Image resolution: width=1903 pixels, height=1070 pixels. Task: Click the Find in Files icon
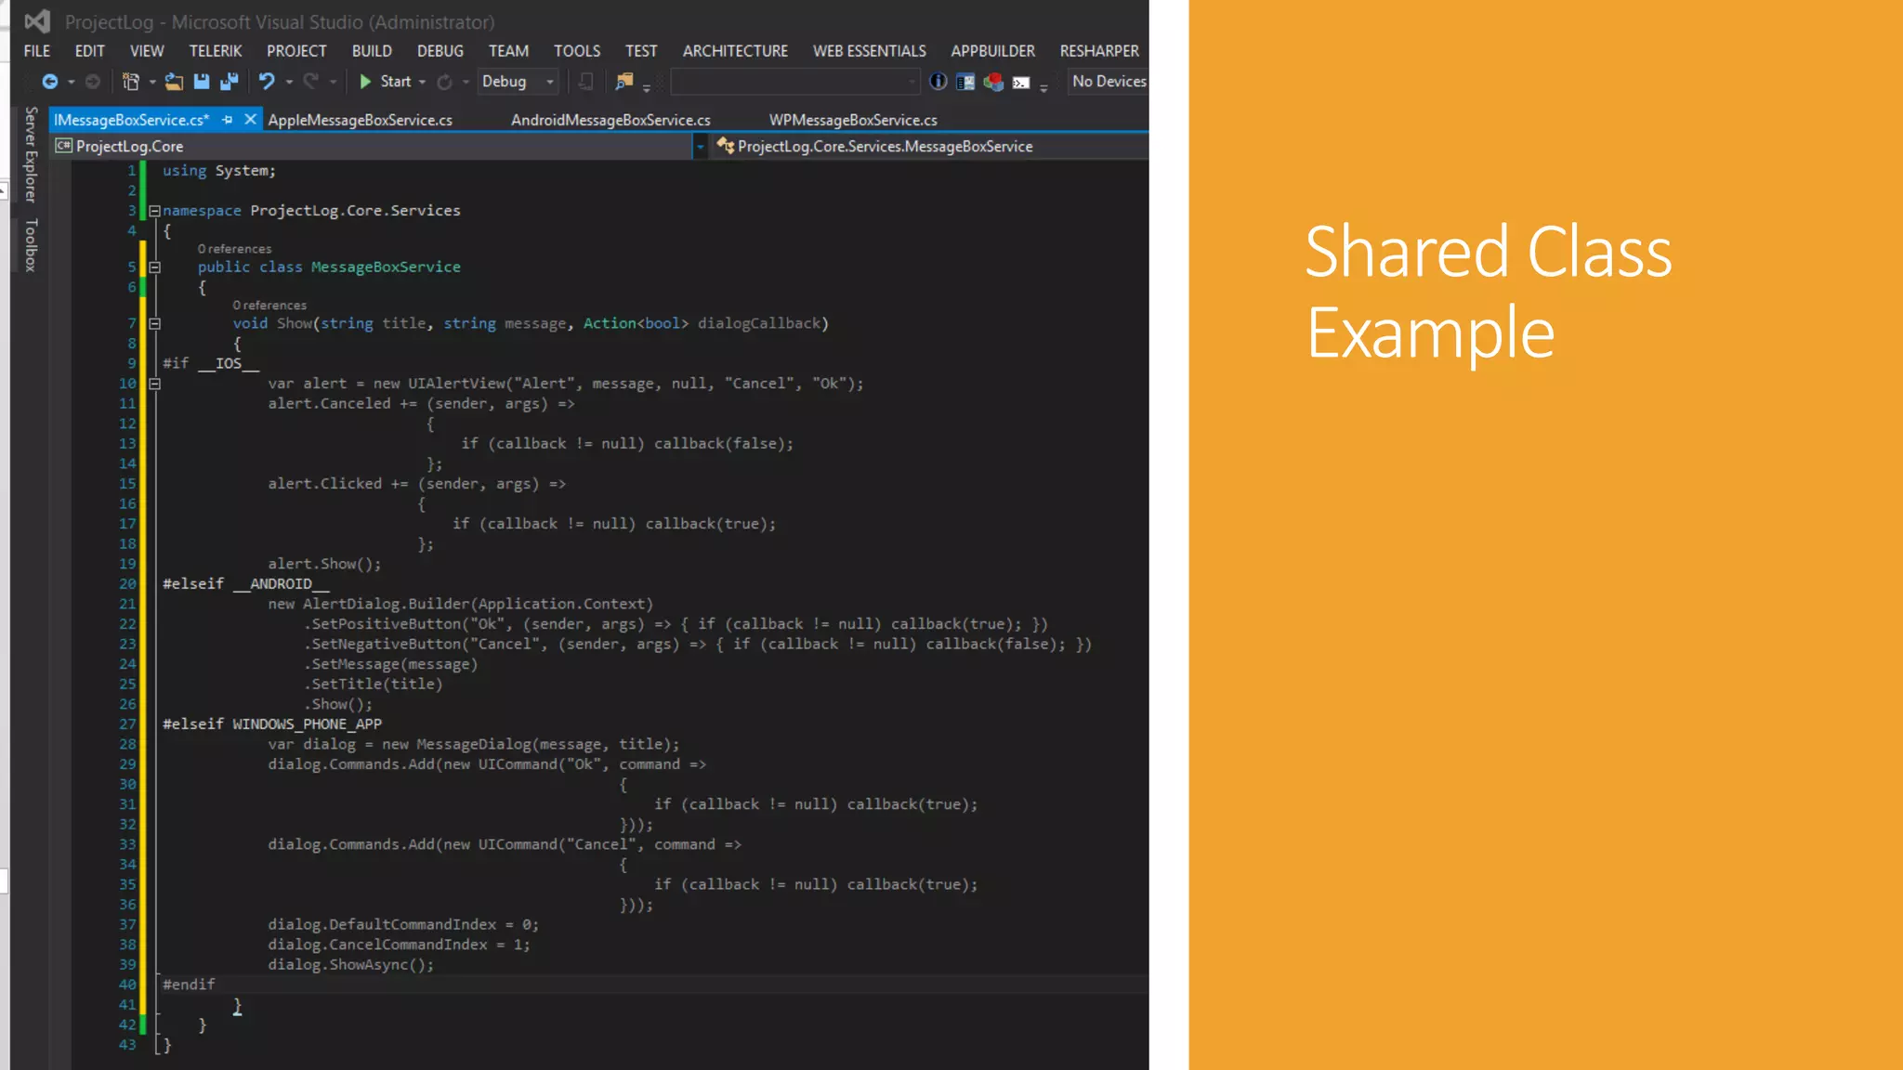tap(623, 82)
